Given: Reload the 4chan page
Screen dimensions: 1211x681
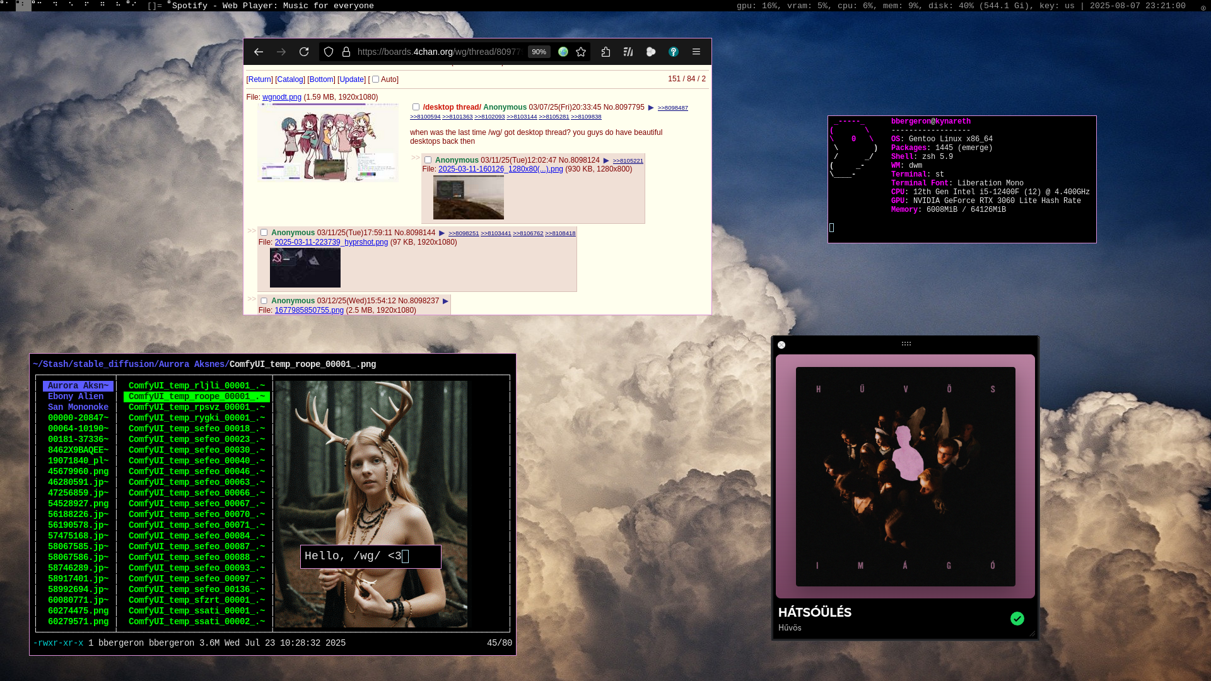Looking at the screenshot, I should click(x=304, y=52).
